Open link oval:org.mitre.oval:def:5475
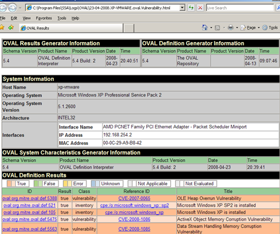Screen dimensions: 280x234 [30, 220]
